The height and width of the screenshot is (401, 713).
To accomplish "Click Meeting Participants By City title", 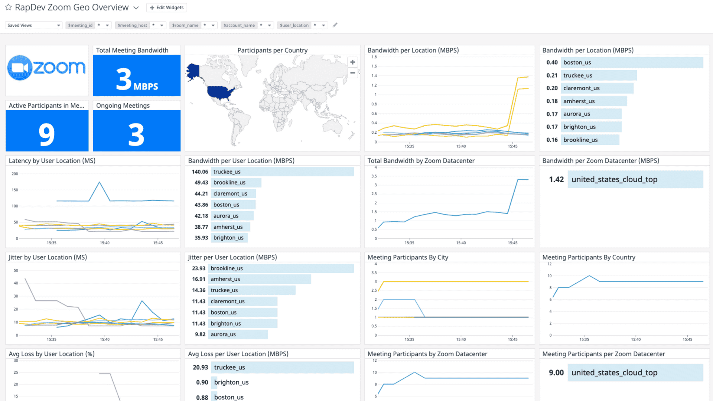I will pos(408,257).
